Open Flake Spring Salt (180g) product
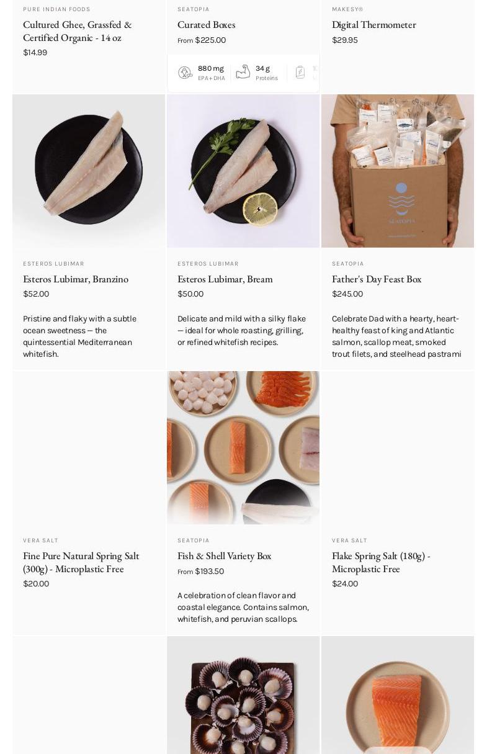This screenshot has width=487, height=754. tap(381, 562)
